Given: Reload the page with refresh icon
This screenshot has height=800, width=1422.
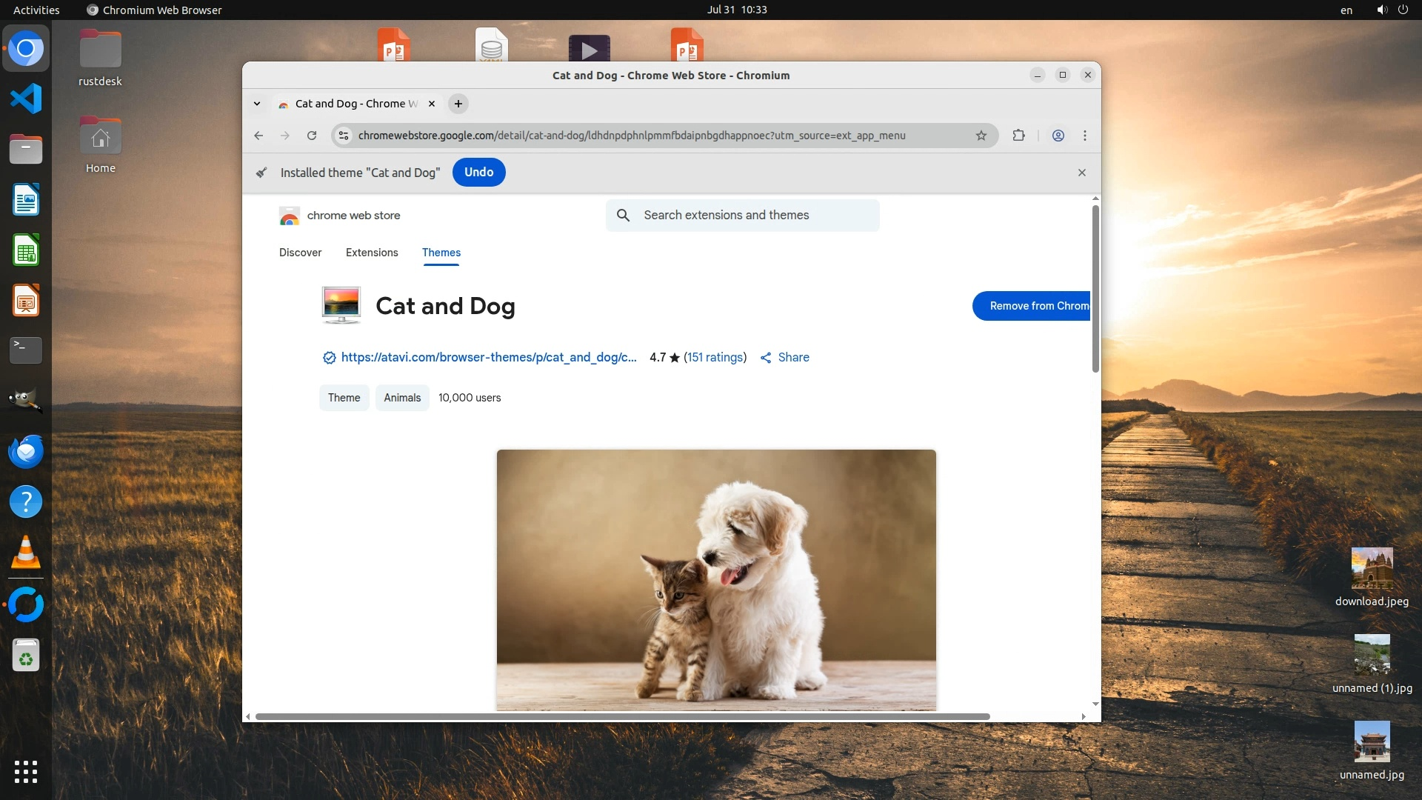Looking at the screenshot, I should [312, 136].
